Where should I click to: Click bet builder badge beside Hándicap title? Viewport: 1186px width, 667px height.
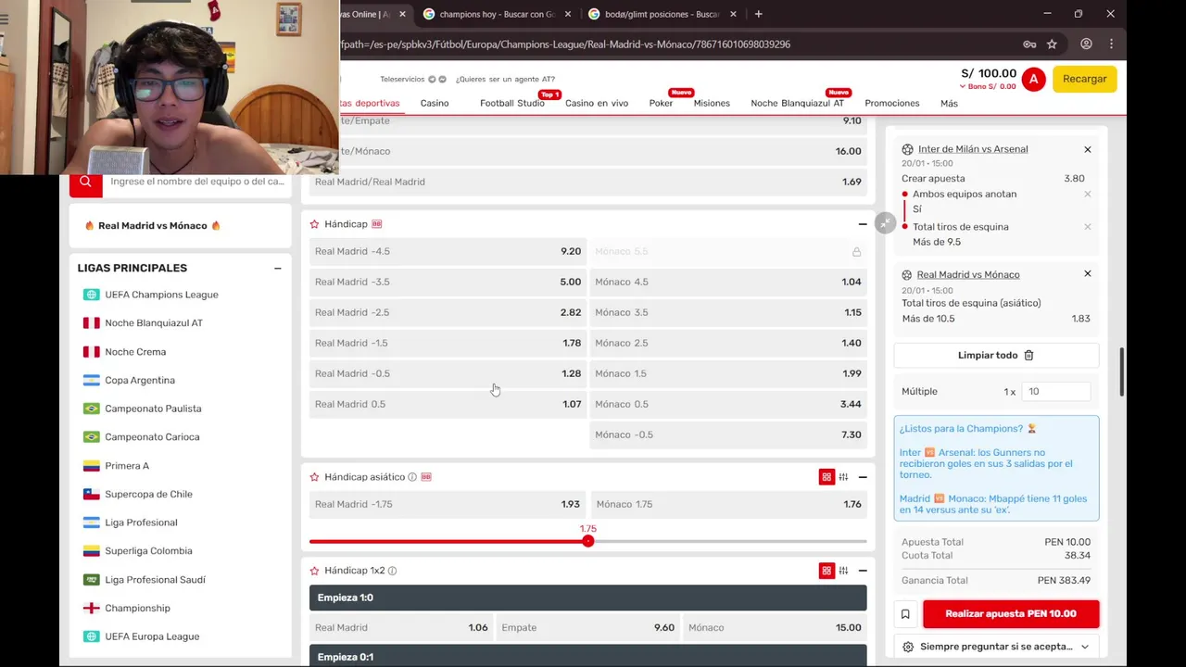(x=376, y=224)
